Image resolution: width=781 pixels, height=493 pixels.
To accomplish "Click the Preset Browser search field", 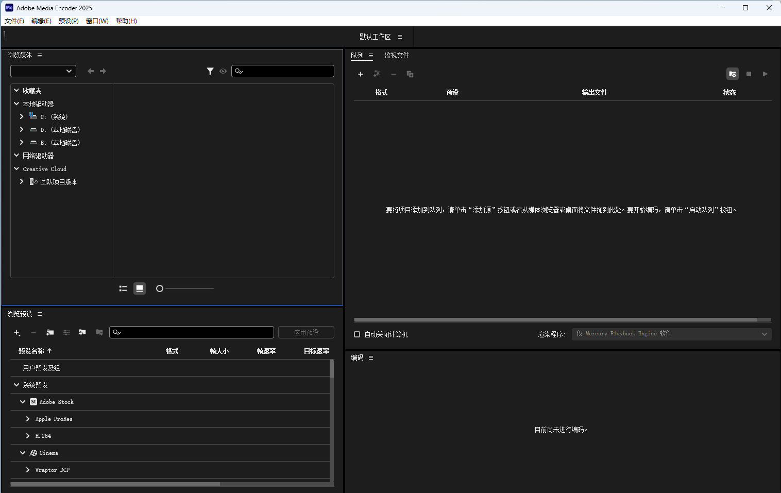I will click(192, 332).
